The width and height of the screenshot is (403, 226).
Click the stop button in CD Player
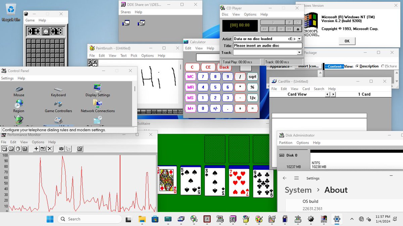point(298,22)
